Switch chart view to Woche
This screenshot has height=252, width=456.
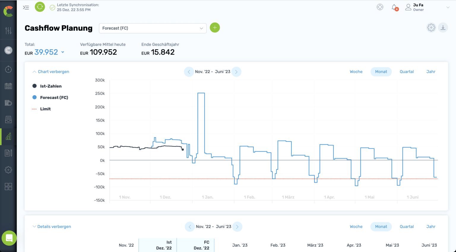(x=356, y=72)
